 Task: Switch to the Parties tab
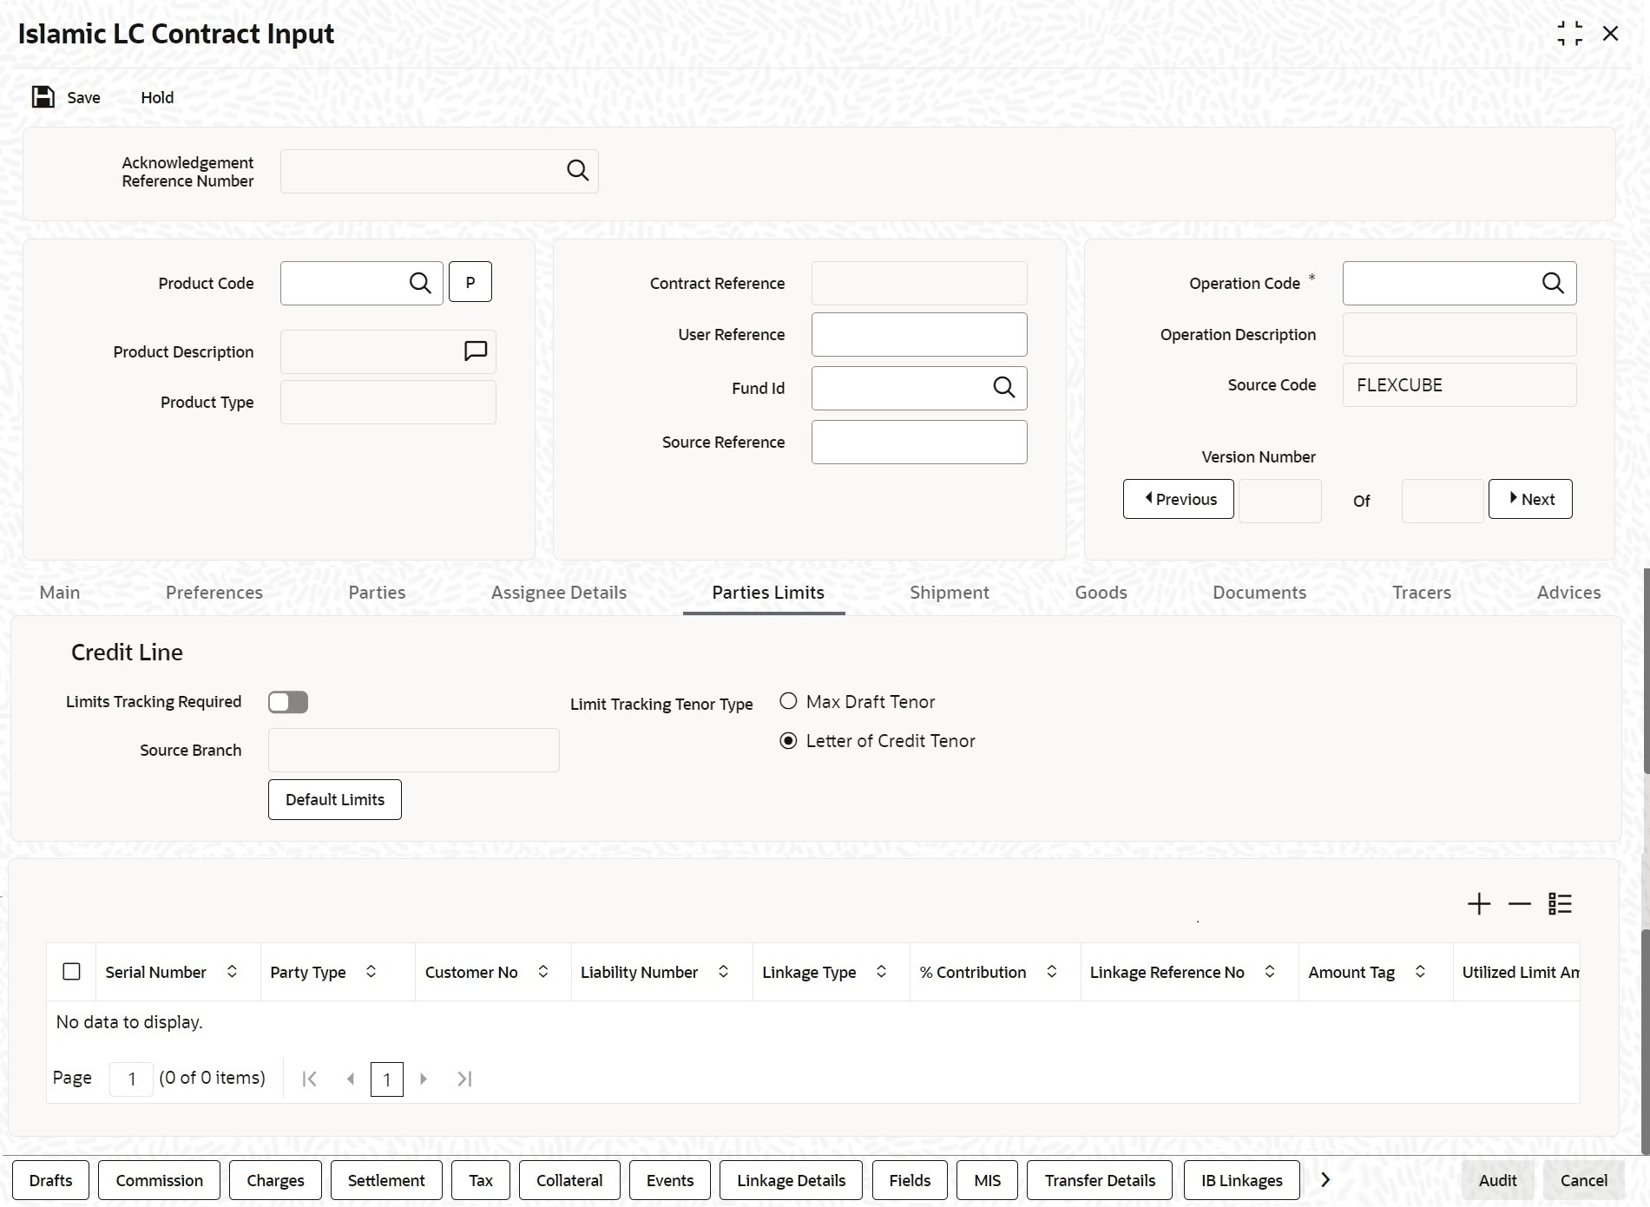(x=377, y=593)
